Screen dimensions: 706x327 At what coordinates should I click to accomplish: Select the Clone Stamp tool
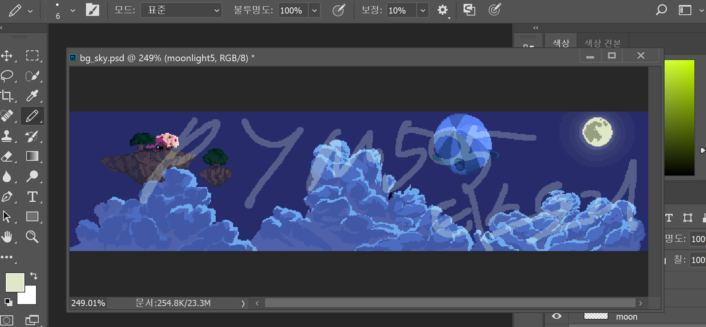click(7, 136)
